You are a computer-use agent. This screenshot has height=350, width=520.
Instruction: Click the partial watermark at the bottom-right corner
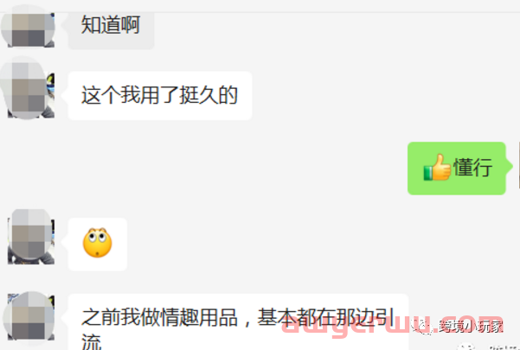487,347
